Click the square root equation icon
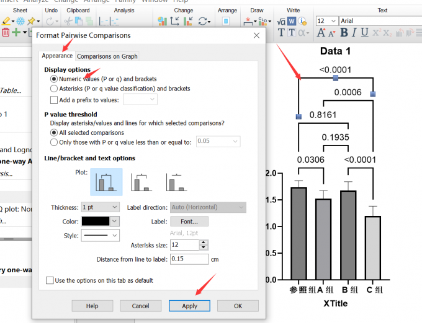This screenshot has width=422, height=323. (x=281, y=21)
